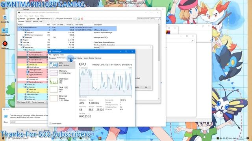Switch to Task Manager Services tab

pos(98,58)
